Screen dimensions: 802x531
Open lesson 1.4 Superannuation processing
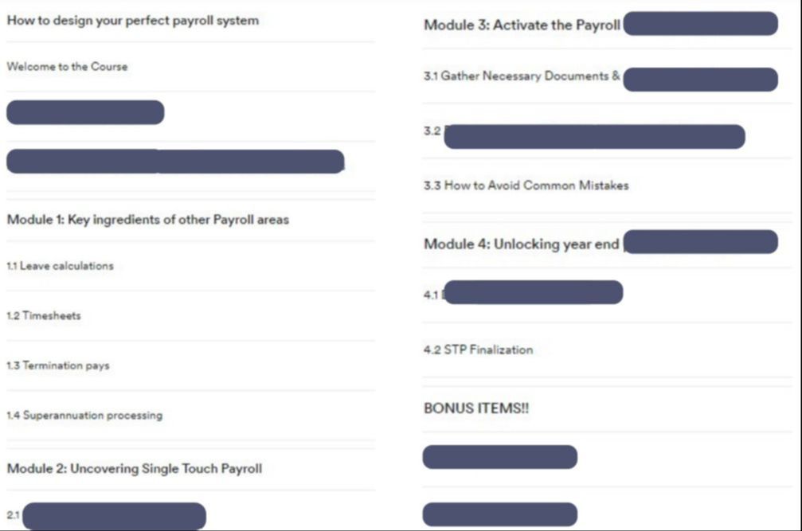pos(84,415)
